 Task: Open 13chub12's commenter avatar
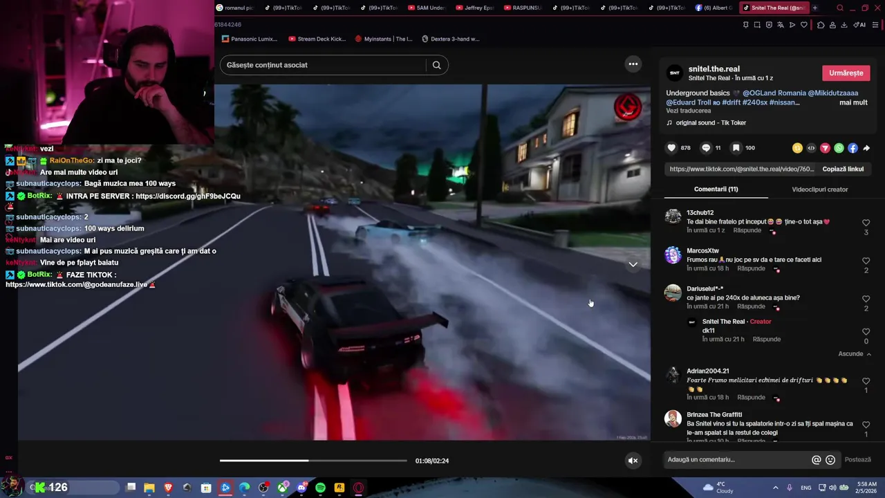click(673, 216)
